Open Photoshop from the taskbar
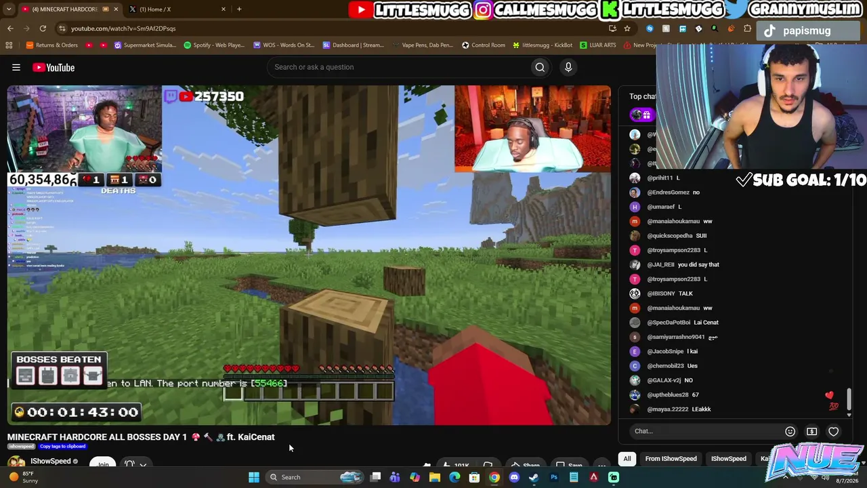This screenshot has height=488, width=867. point(554,477)
